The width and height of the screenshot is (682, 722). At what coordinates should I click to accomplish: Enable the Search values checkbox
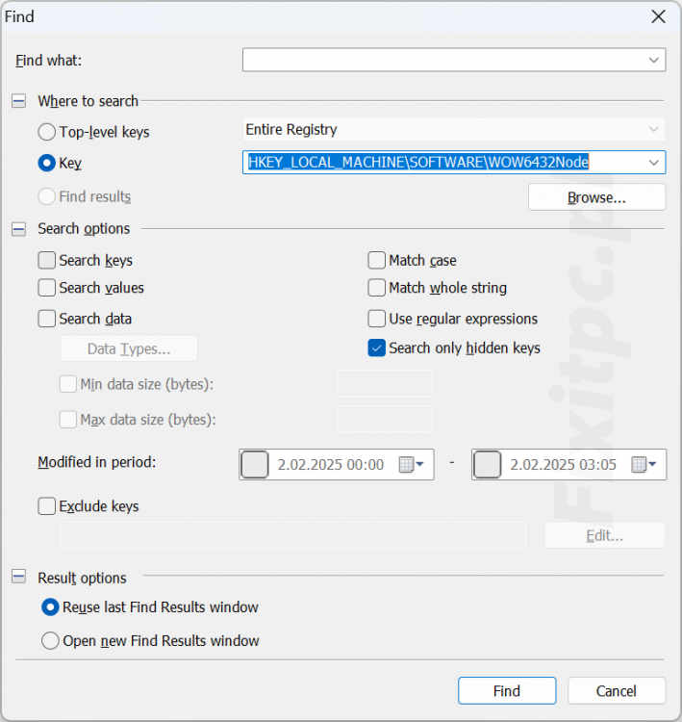click(x=47, y=288)
